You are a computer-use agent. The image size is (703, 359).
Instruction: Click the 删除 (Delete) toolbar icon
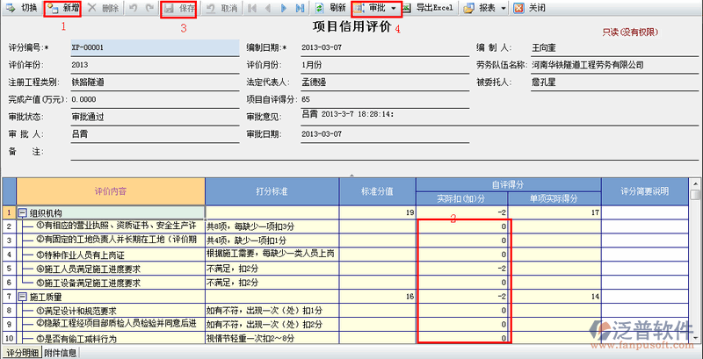coord(103,8)
